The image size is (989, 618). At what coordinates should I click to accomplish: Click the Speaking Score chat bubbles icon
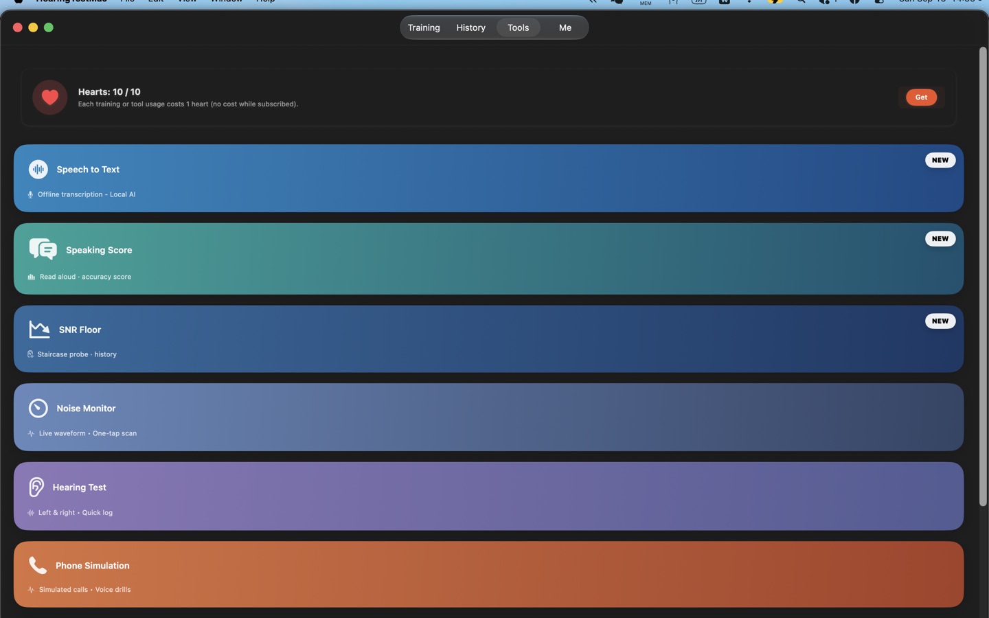click(43, 249)
